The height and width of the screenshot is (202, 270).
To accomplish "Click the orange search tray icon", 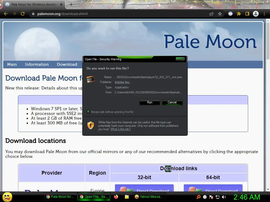I will 198,197.
